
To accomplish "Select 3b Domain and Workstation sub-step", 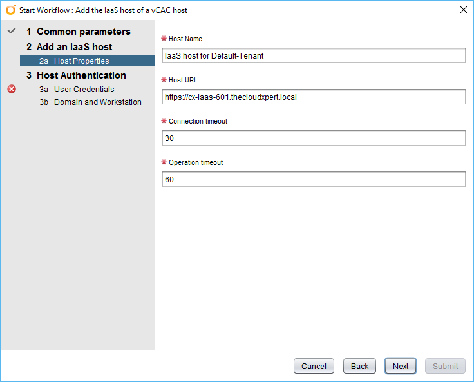I will pyautogui.click(x=97, y=102).
